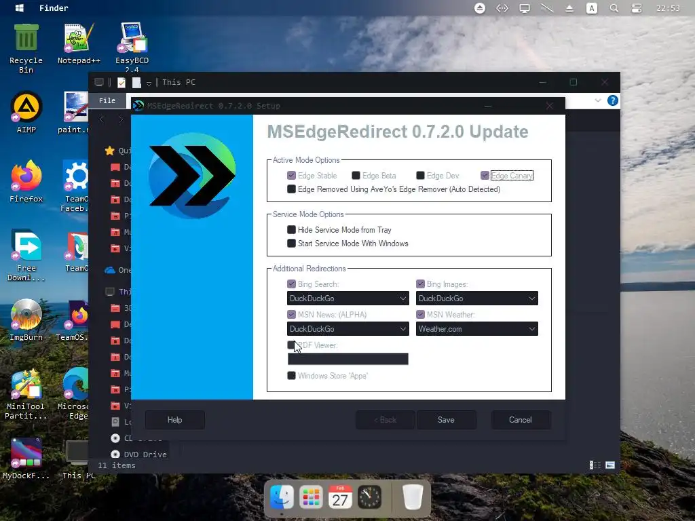Open the Finder menu in the top bar
Image resolution: width=695 pixels, height=521 pixels.
pyautogui.click(x=54, y=8)
